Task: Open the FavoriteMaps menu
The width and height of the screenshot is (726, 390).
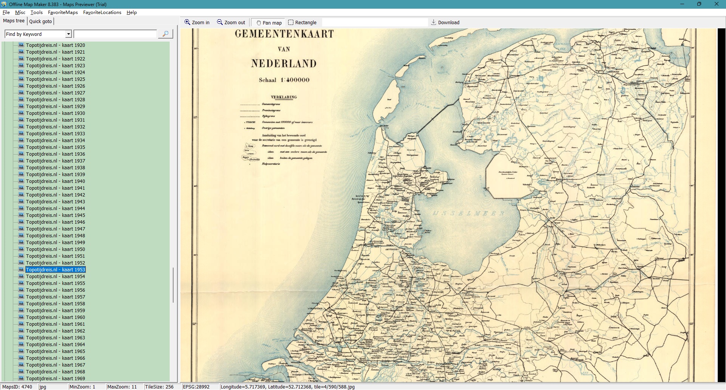Action: [63, 12]
